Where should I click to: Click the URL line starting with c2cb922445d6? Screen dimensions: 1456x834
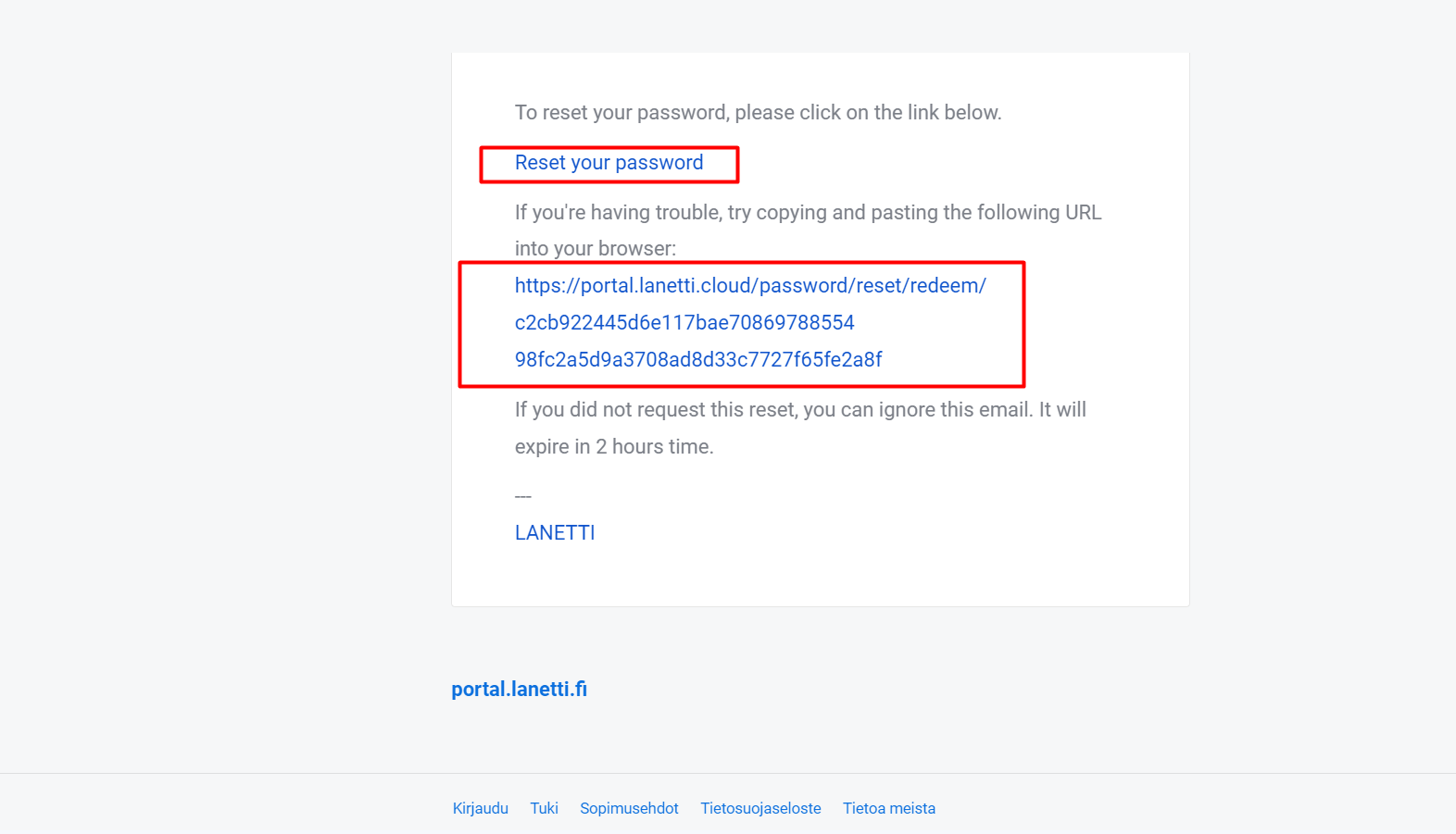coord(684,323)
